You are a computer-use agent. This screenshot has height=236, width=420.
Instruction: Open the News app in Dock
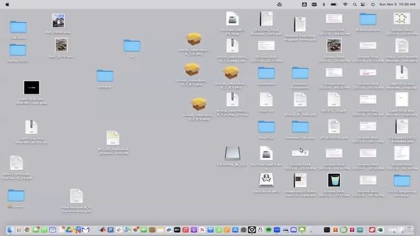(x=202, y=230)
